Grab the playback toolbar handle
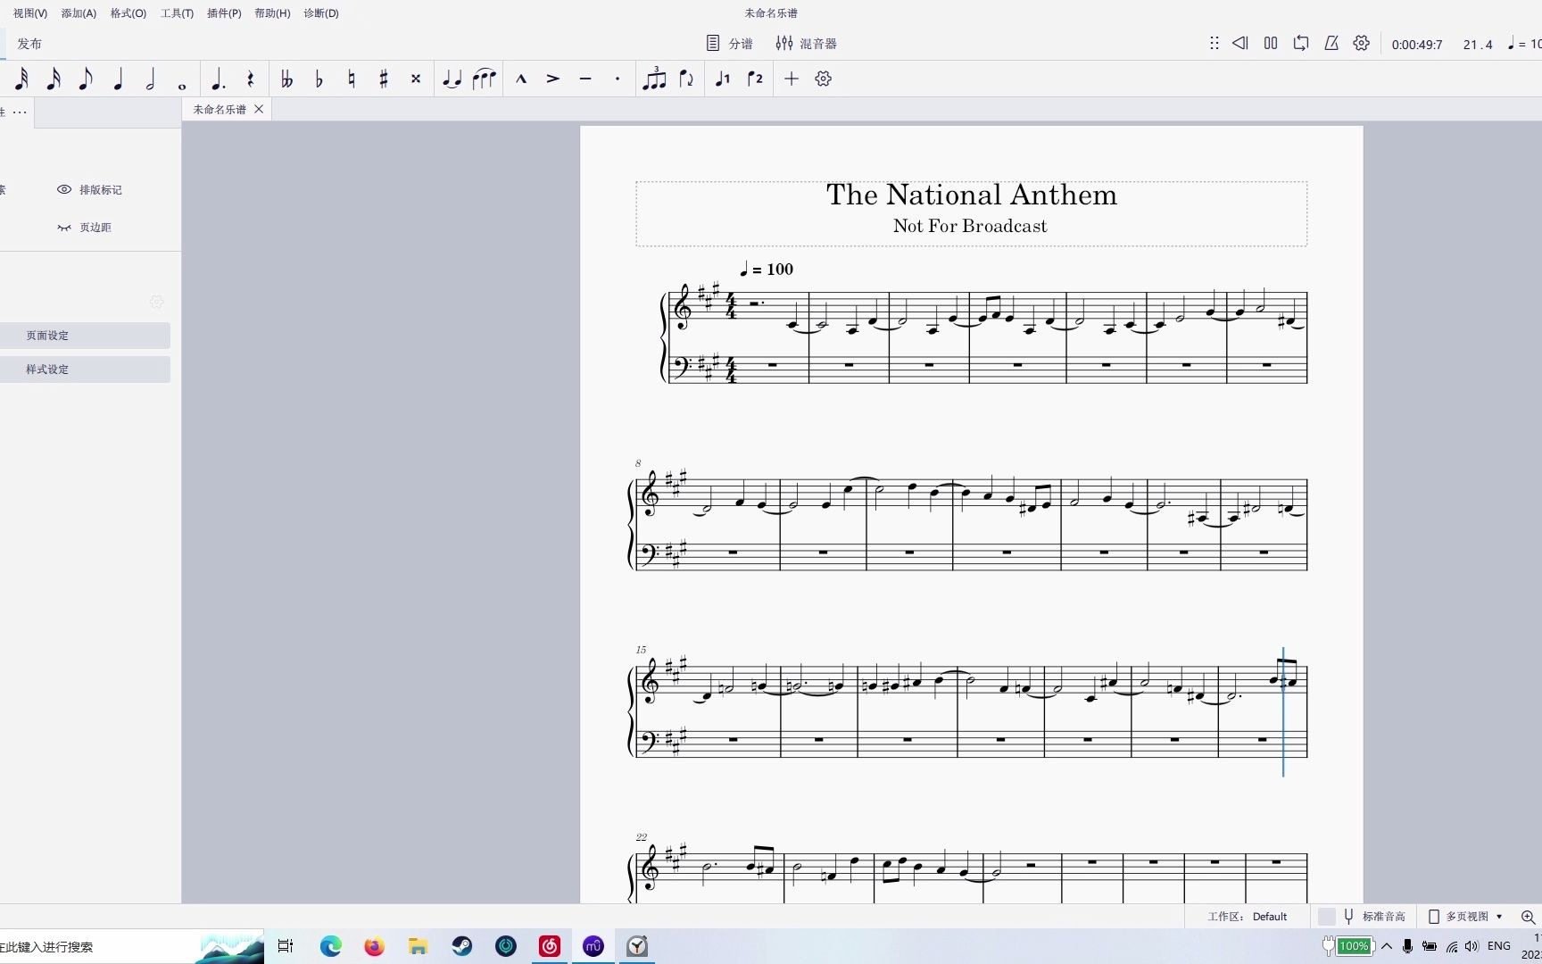 coord(1215,43)
